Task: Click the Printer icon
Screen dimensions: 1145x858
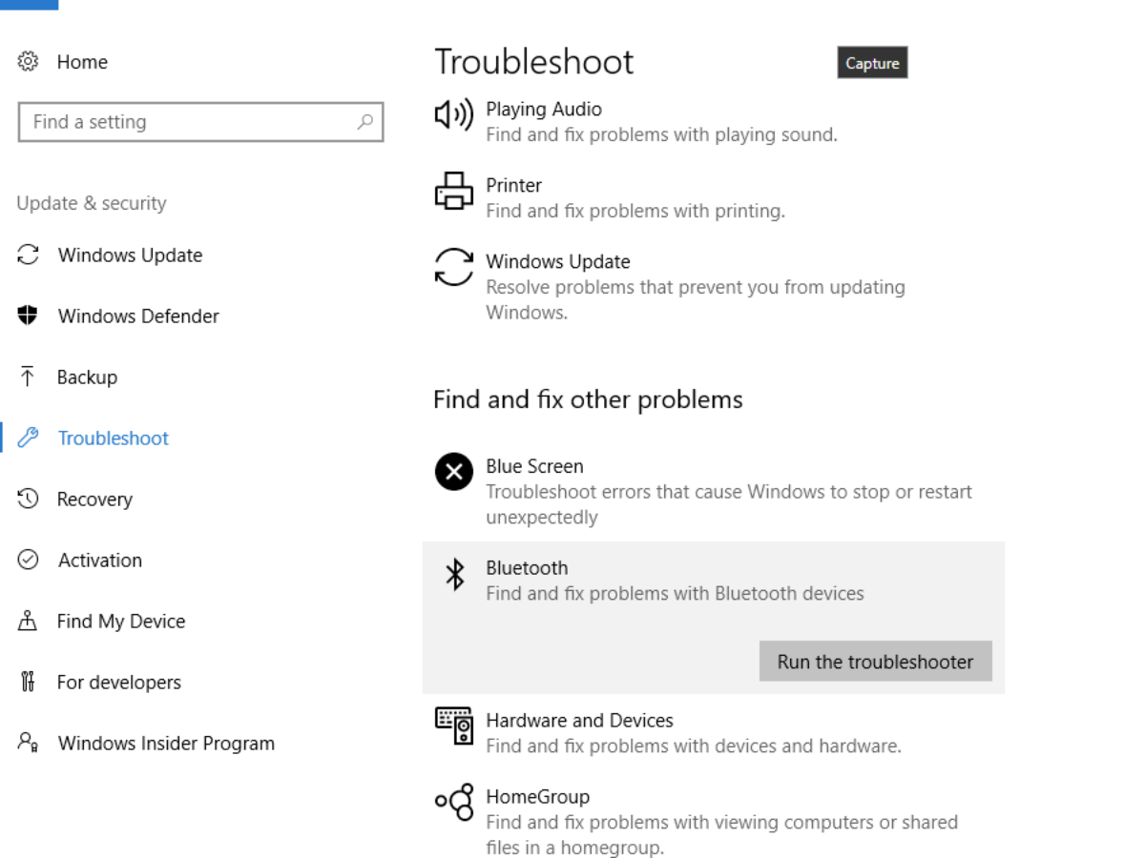Action: 453,192
